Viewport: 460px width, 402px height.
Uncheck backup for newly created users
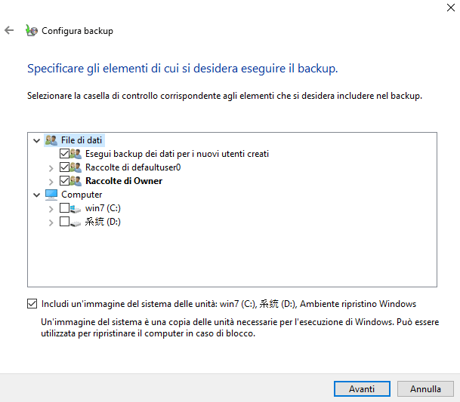pyautogui.click(x=64, y=154)
